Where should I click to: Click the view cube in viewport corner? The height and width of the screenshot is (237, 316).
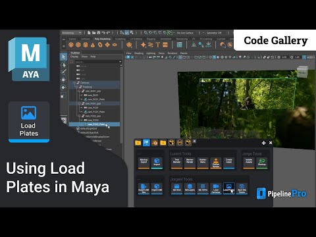tap(302, 72)
